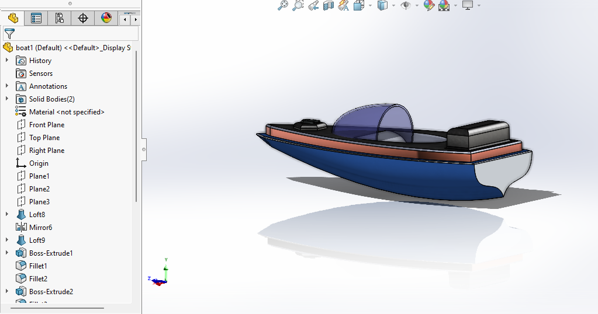Screen dimensions: 598x314
Task: Open the Display Style dropdown arrow
Action: 394,6
